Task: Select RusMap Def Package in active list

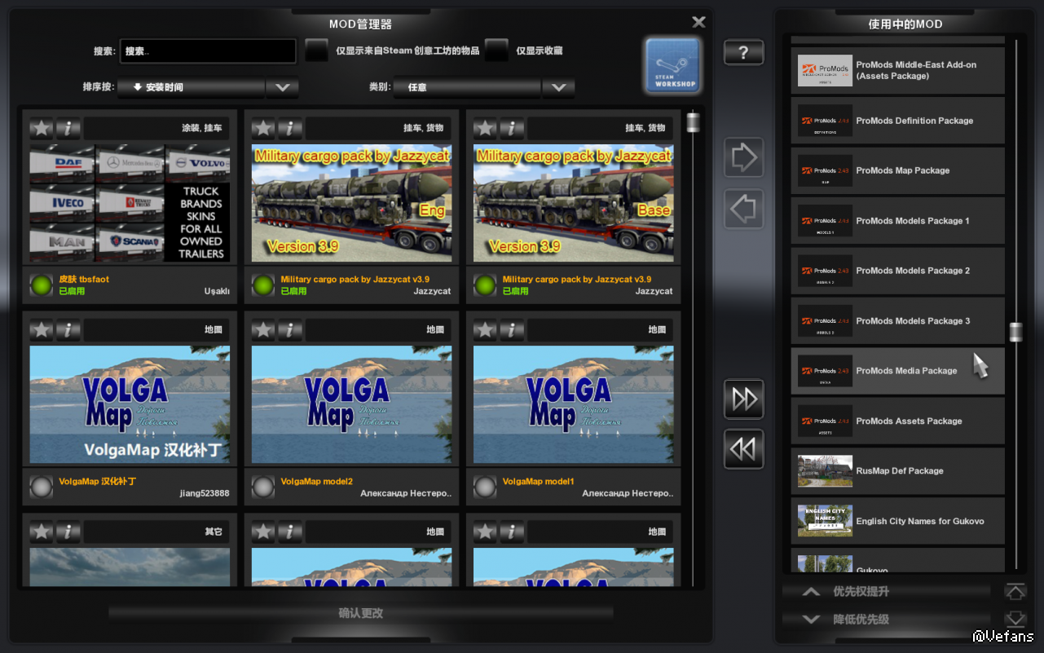Action: click(x=897, y=471)
